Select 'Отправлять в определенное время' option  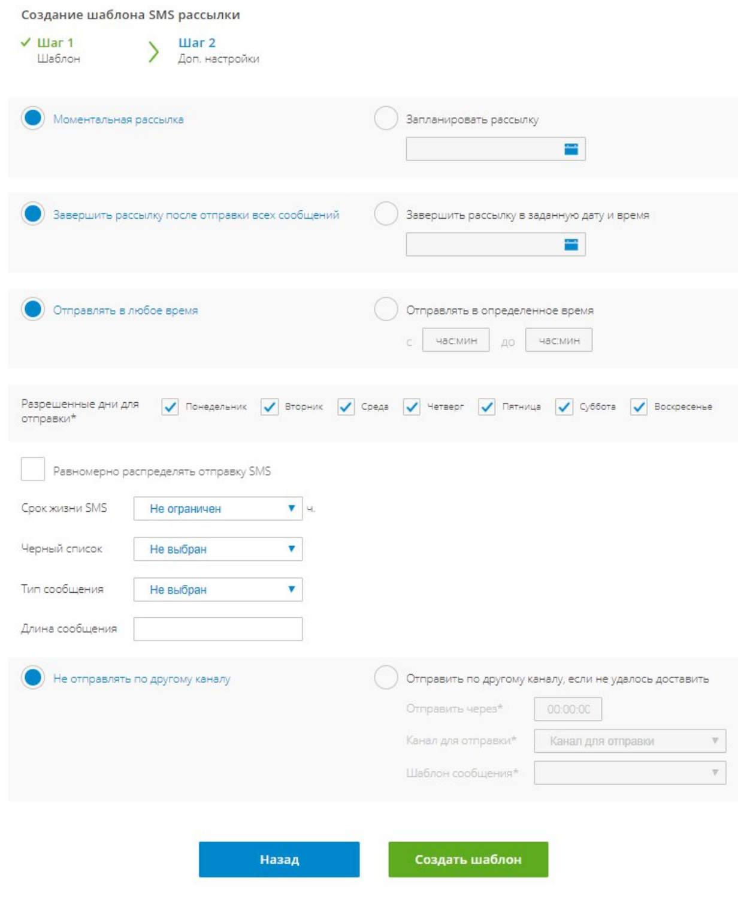click(386, 310)
